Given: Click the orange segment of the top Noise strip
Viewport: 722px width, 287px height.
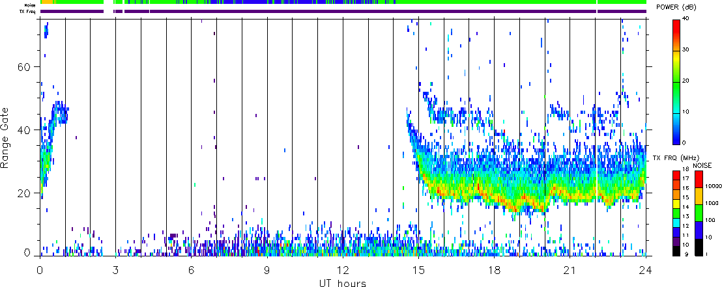Looking at the screenshot, I should (46, 3).
